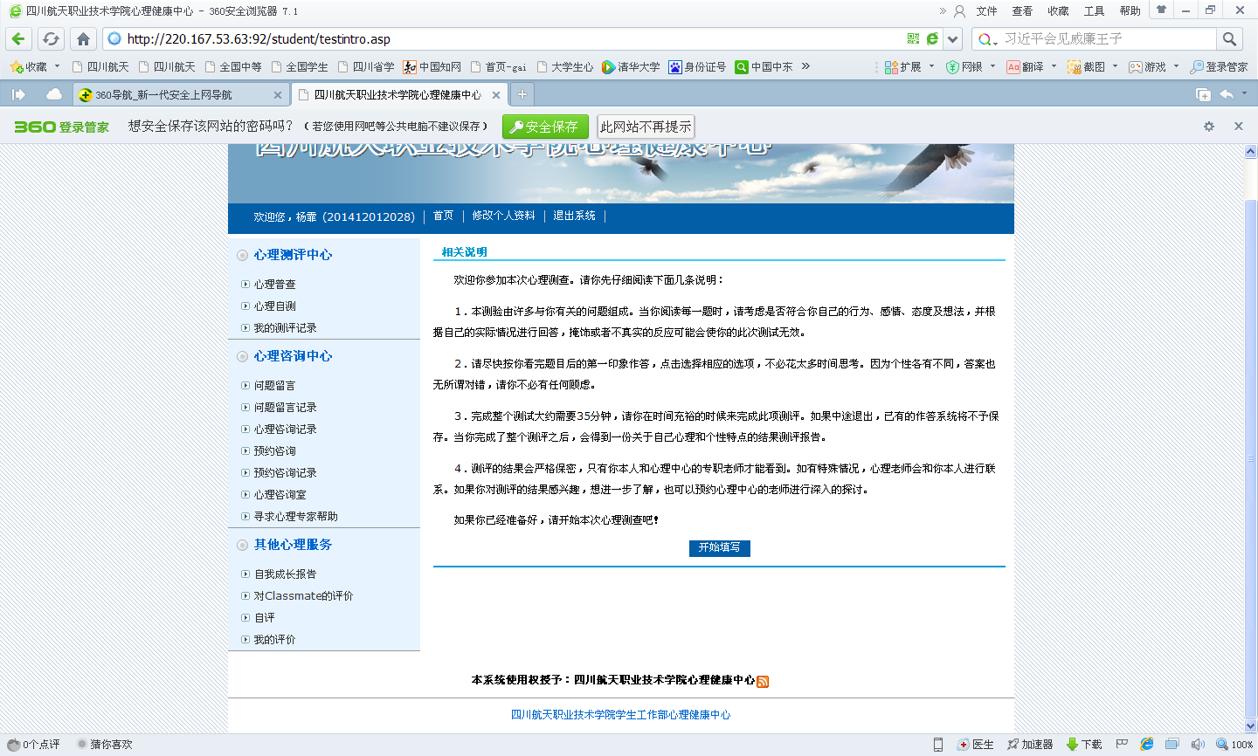
Task: Click the search magnifier icon
Action: (1229, 39)
